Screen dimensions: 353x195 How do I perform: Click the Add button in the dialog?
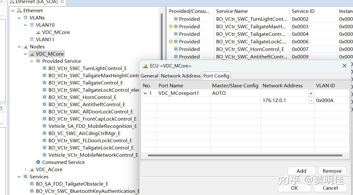coord(301,171)
